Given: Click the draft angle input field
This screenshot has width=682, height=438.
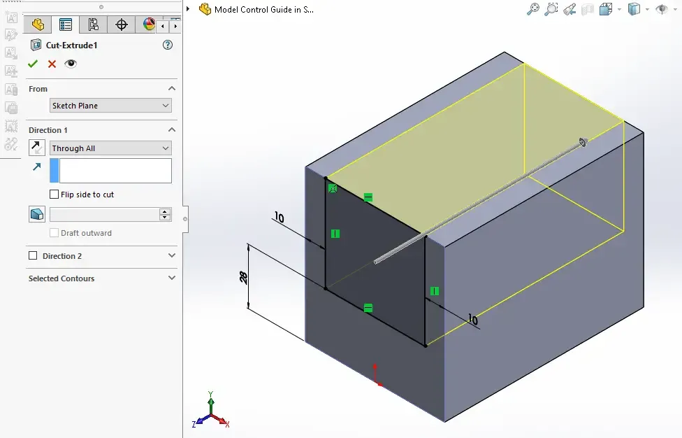Looking at the screenshot, I should [104, 214].
